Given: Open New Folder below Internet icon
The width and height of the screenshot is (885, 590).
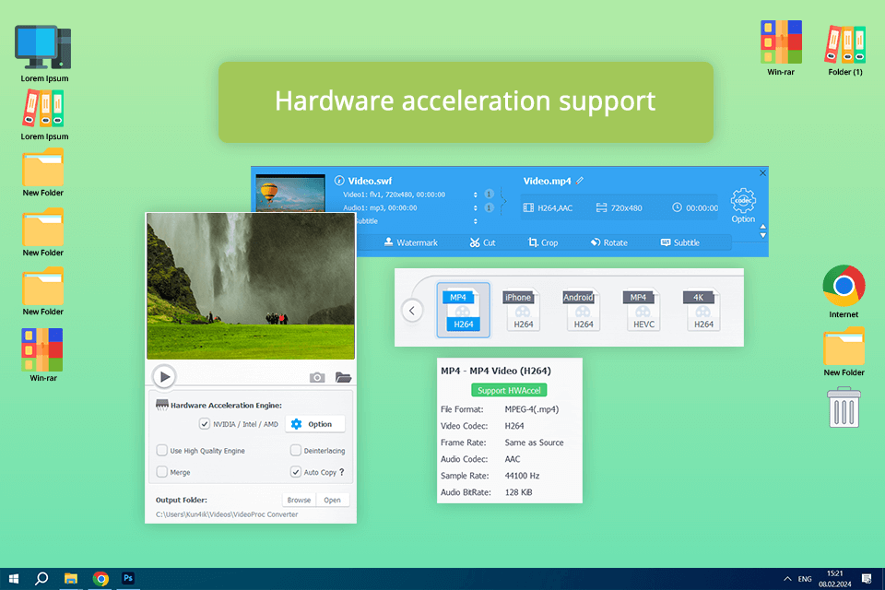Looking at the screenshot, I should (844, 352).
